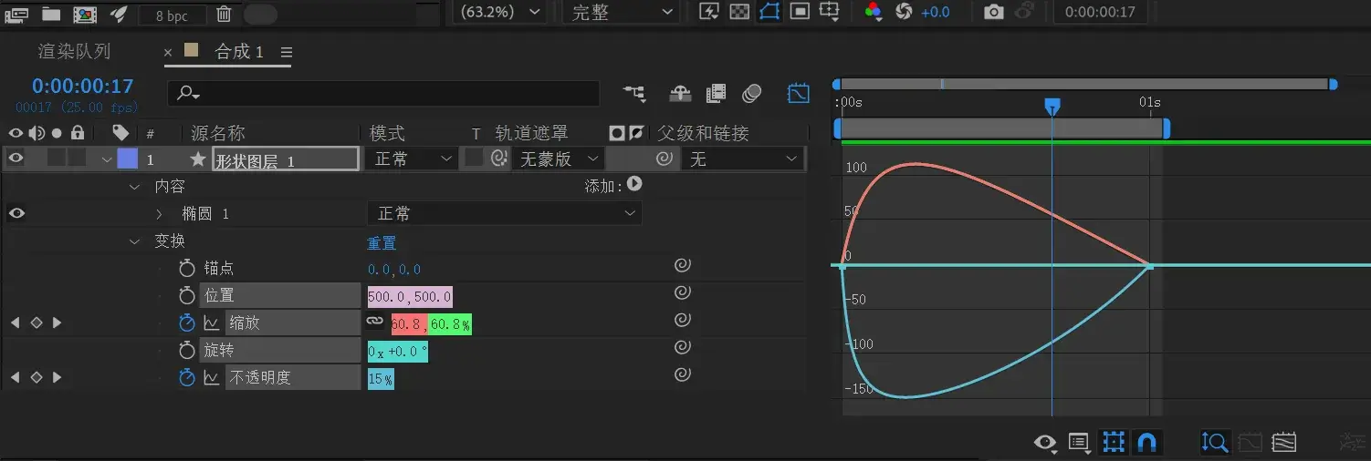This screenshot has width=1371, height=461.
Task: Open grid and guide options icon
Action: (x=829, y=12)
